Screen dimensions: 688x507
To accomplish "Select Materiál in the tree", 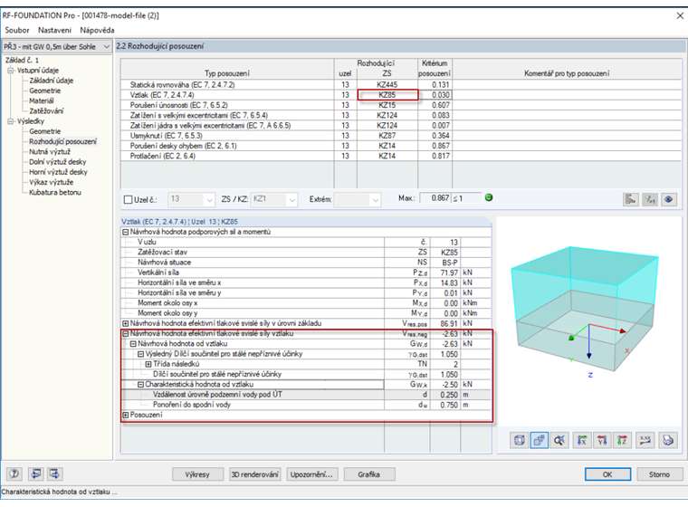I will (x=42, y=100).
